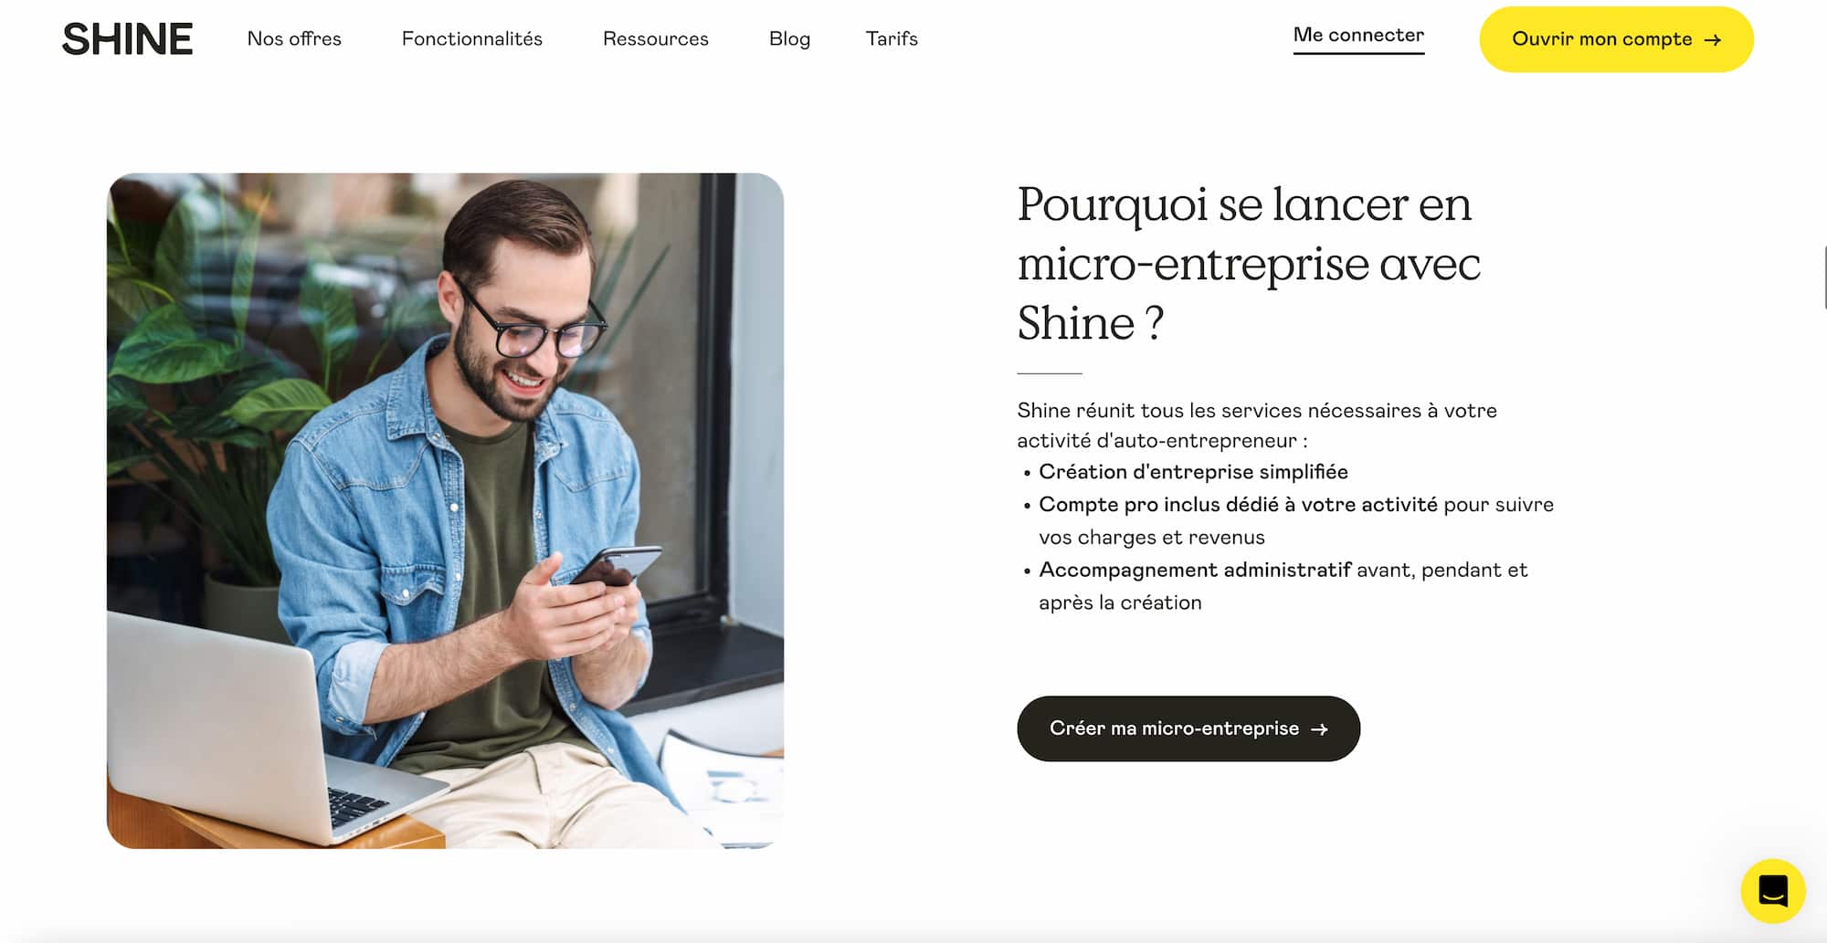Open the Nos offres menu
The height and width of the screenshot is (943, 1827).
[x=294, y=38]
